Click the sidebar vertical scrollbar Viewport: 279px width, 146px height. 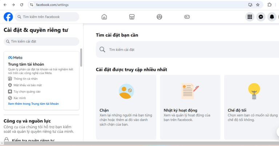[81, 58]
